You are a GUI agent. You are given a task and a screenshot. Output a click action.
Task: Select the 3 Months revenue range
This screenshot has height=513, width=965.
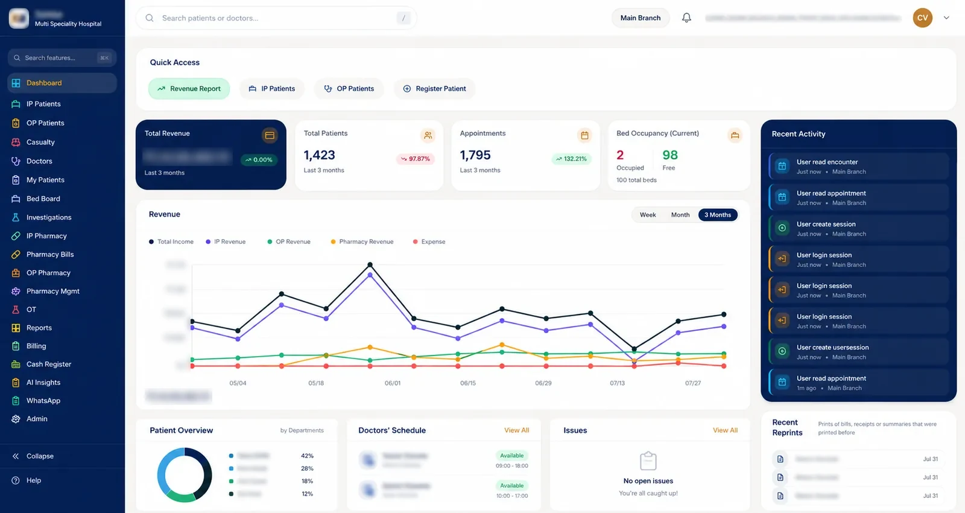click(x=718, y=215)
